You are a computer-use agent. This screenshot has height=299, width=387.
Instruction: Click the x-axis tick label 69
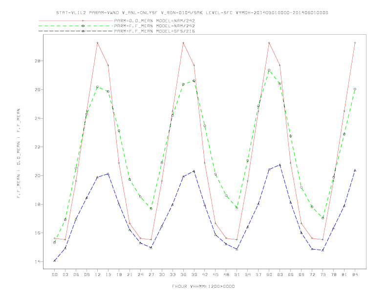(x=301, y=275)
